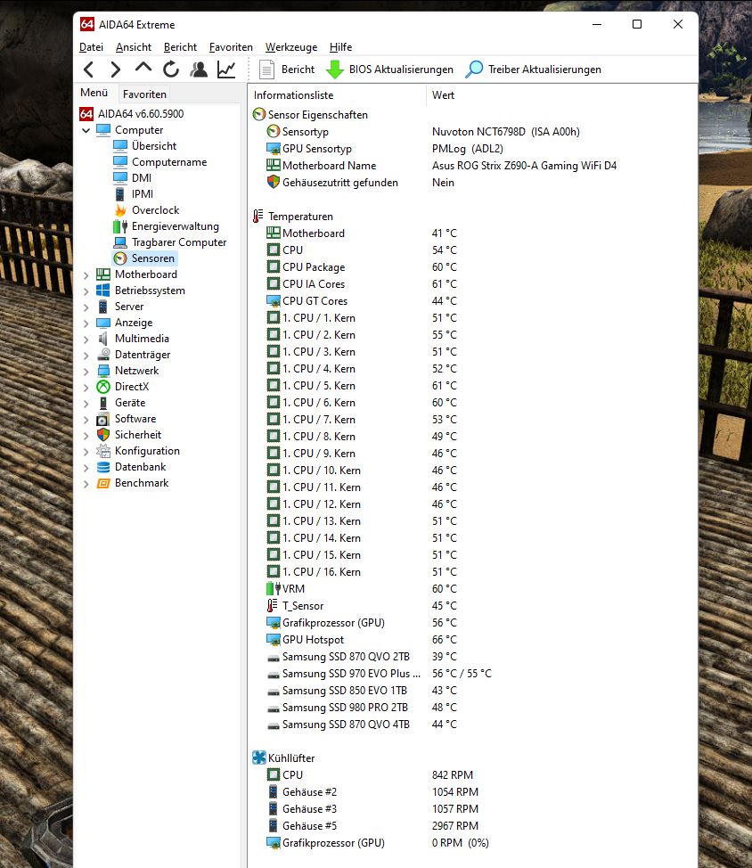Click the Geräte tree icon
752x868 pixels.
(103, 403)
